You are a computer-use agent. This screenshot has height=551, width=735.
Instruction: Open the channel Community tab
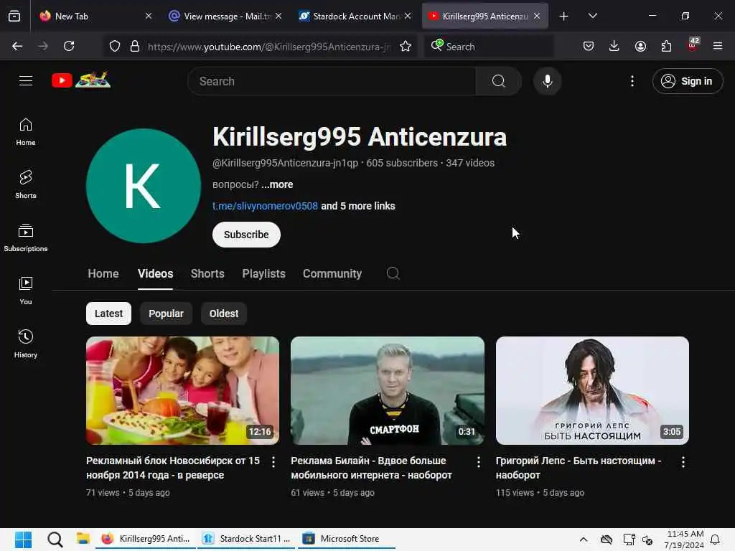tap(332, 273)
